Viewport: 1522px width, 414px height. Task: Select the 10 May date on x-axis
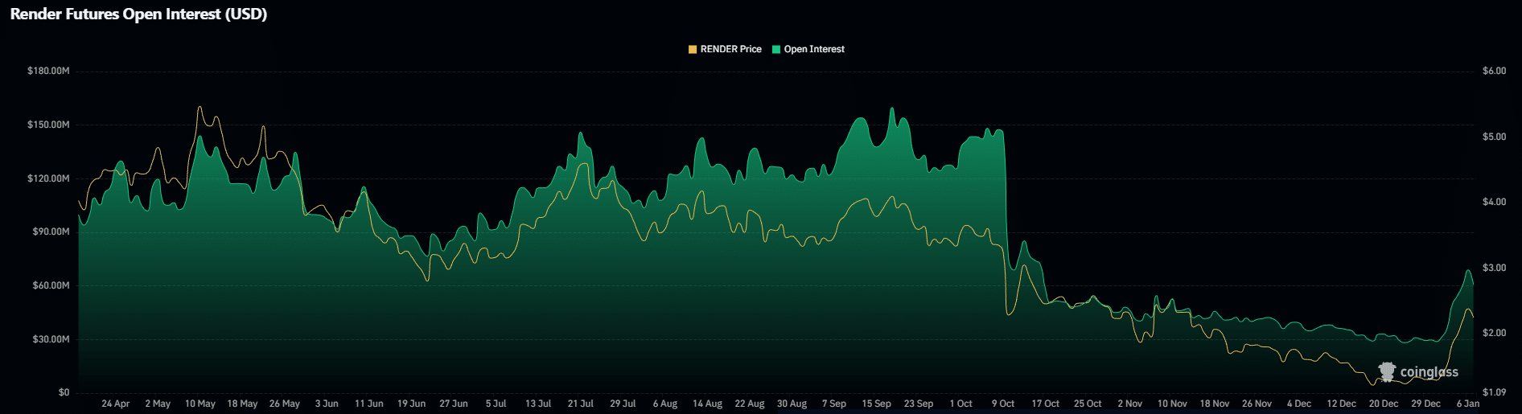(x=200, y=404)
